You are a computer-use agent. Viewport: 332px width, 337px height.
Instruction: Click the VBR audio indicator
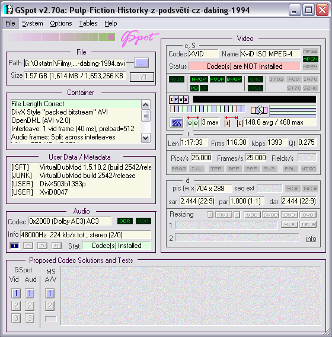(x=143, y=221)
